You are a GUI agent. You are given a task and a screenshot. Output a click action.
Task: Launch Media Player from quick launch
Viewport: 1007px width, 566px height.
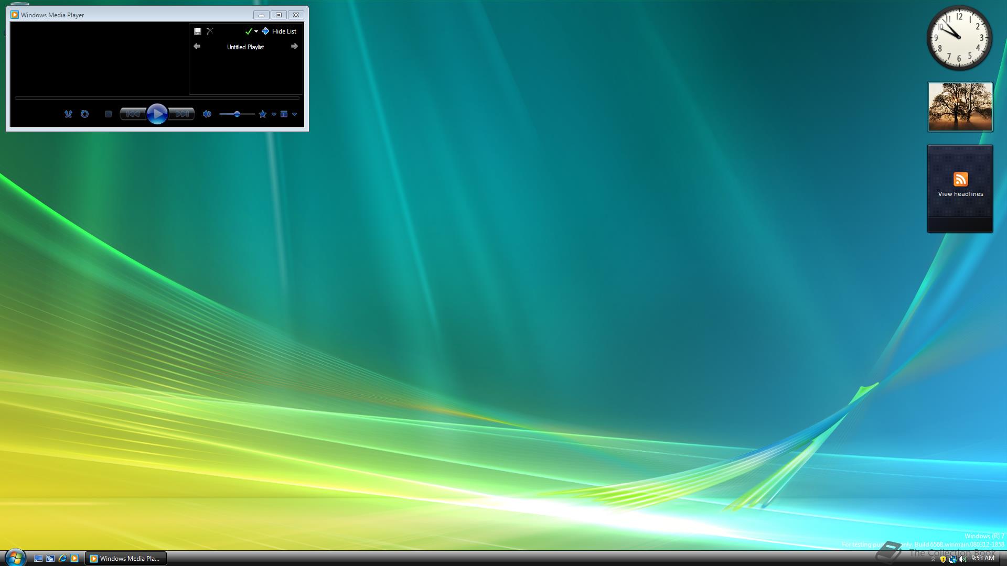(x=74, y=558)
